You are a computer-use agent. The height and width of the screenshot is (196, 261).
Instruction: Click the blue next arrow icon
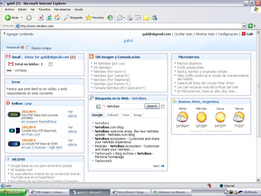point(163,166)
